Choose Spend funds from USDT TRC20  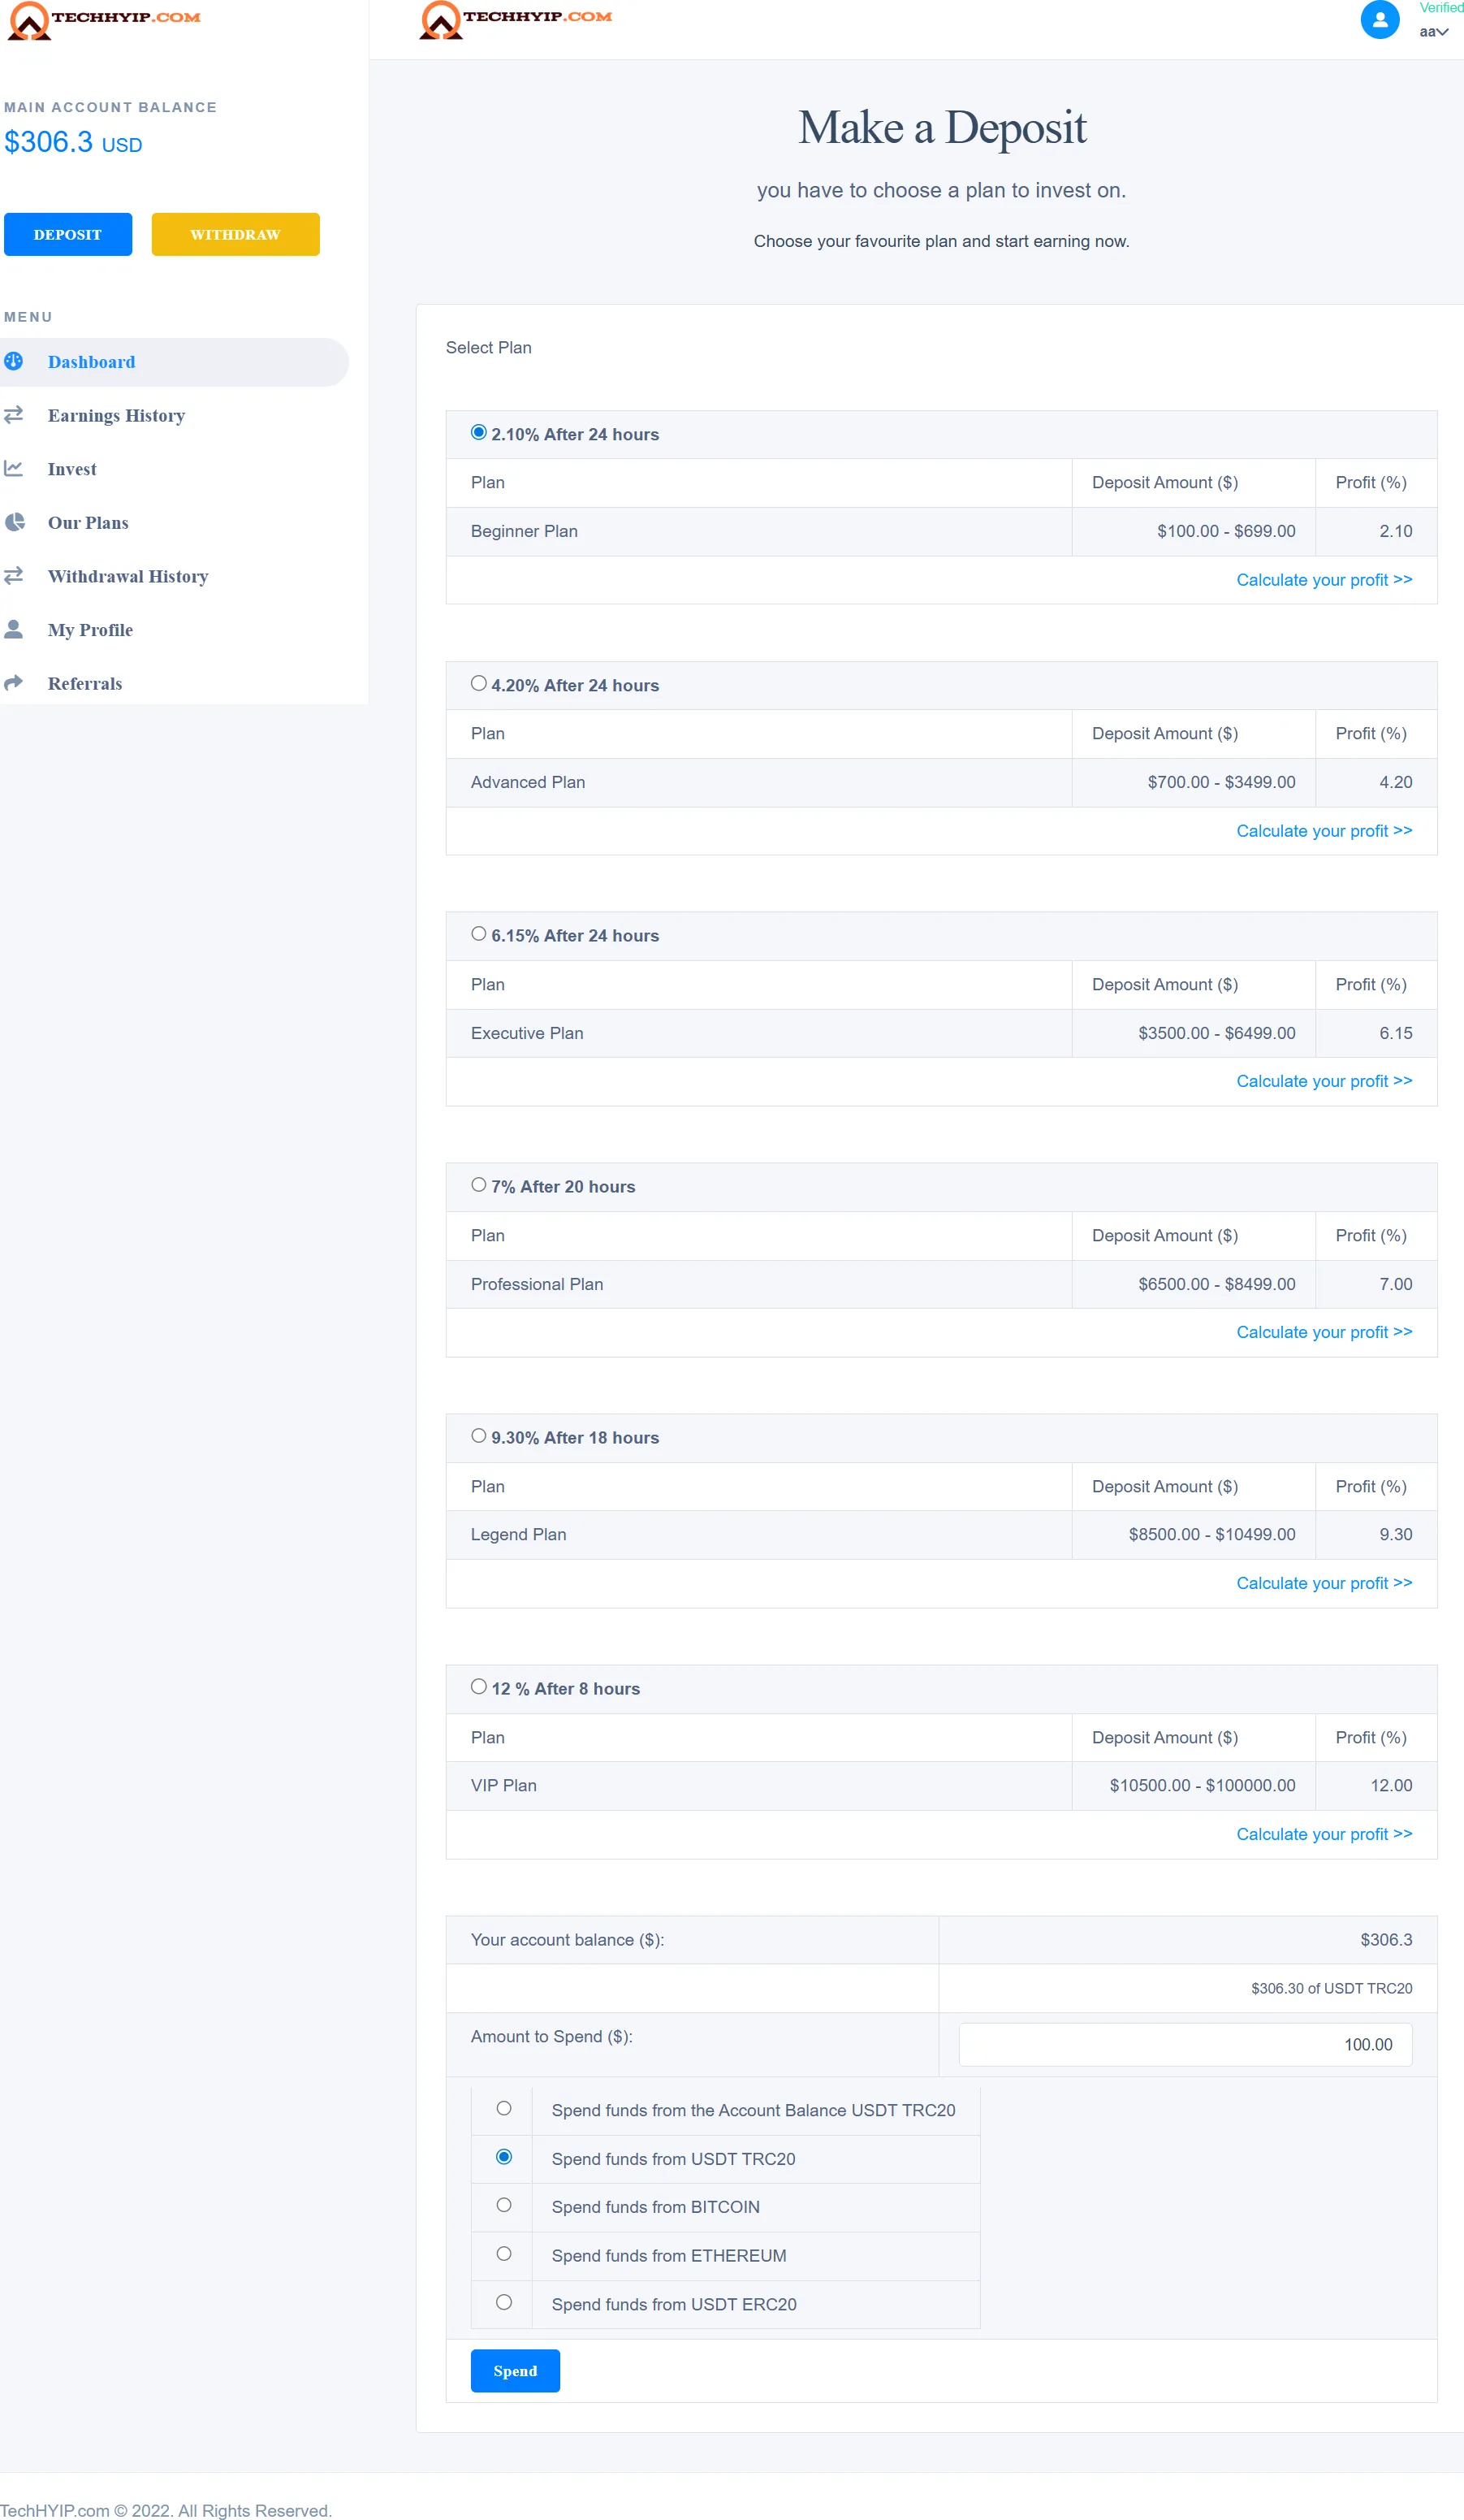(503, 2157)
